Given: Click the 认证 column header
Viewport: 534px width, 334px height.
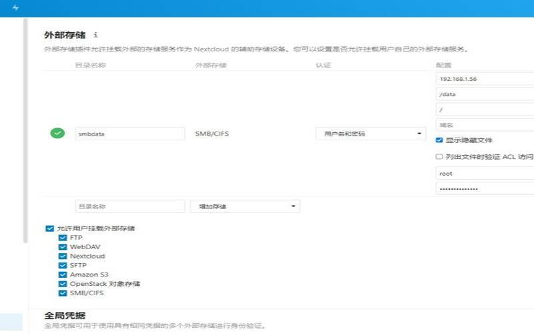Looking at the screenshot, I should pyautogui.click(x=323, y=65).
